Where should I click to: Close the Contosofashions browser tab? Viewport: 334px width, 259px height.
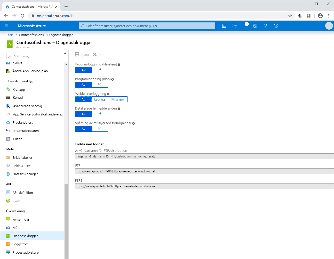(x=56, y=7)
